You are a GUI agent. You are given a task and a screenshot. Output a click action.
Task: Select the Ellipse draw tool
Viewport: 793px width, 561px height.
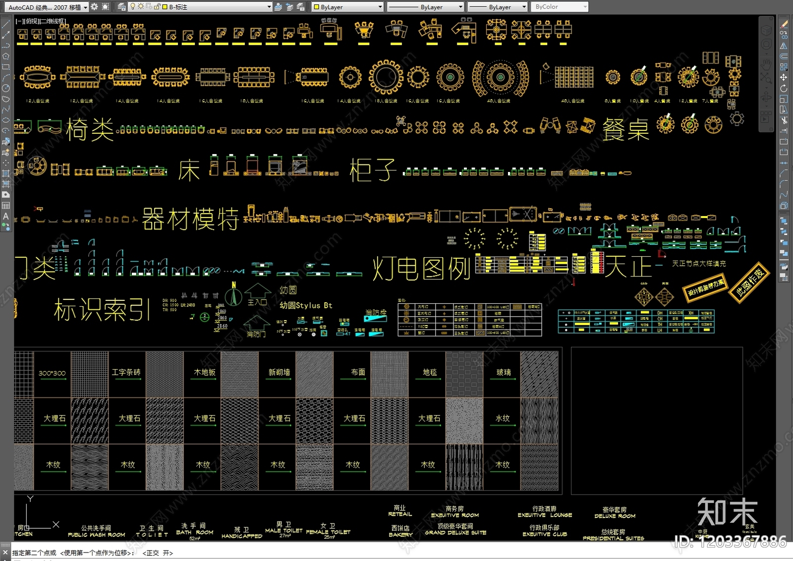point(6,120)
